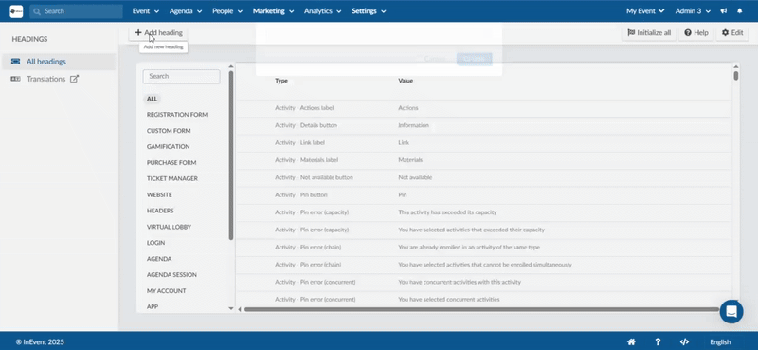Click the table horizontal scrollbar
Screen dimensions: 758x350
(x=481, y=309)
